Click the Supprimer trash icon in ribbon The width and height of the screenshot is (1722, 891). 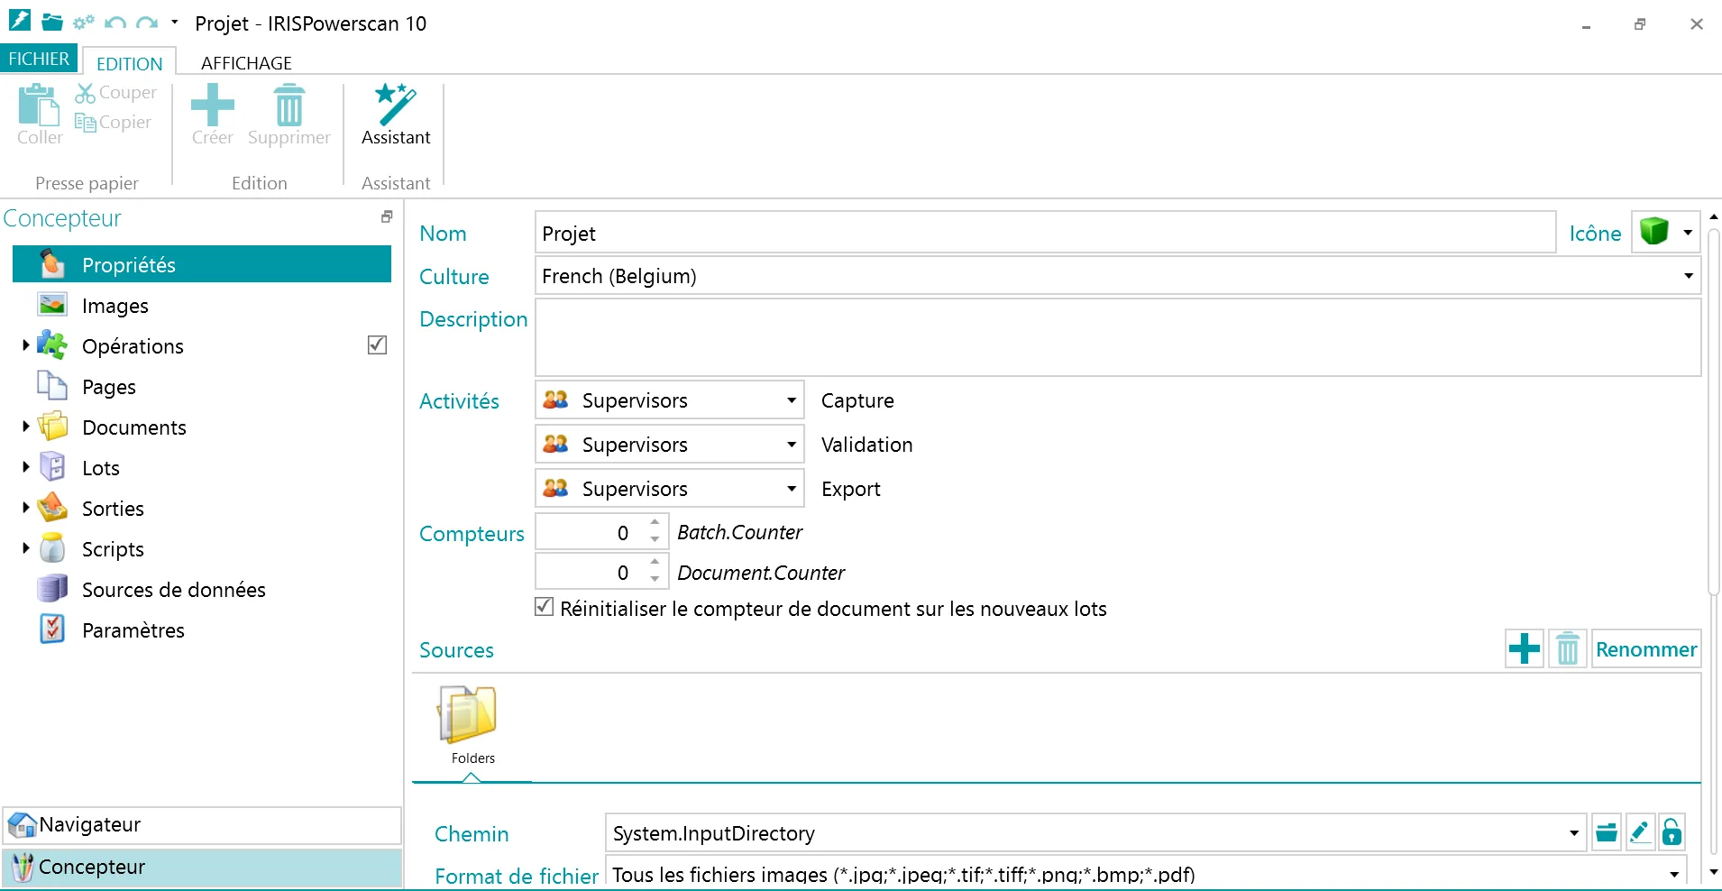click(x=289, y=106)
